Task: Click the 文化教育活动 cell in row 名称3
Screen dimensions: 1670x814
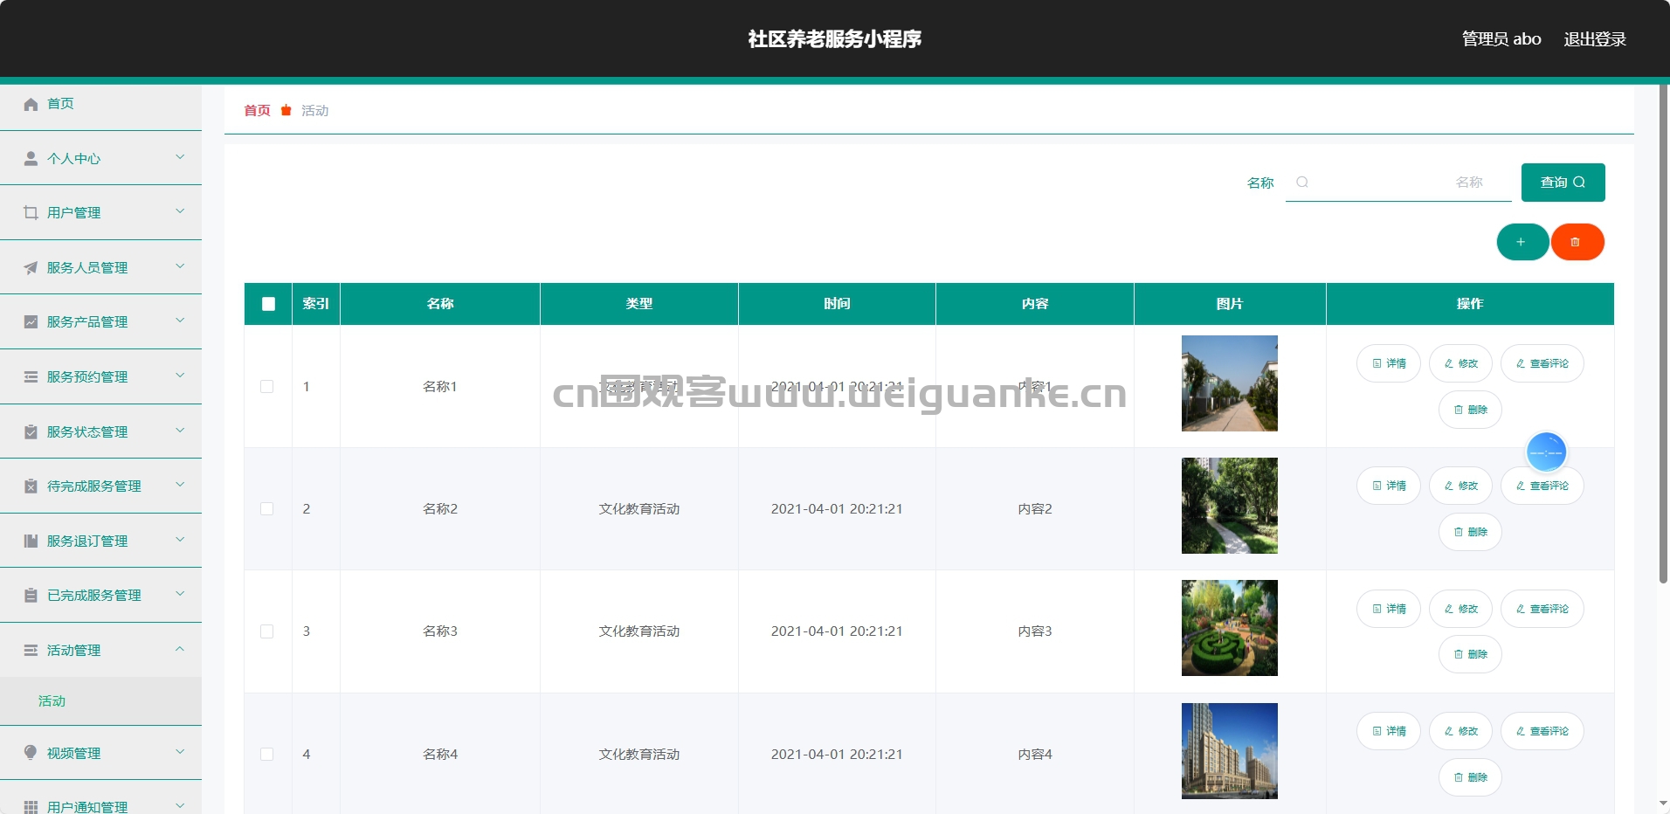Action: click(639, 631)
